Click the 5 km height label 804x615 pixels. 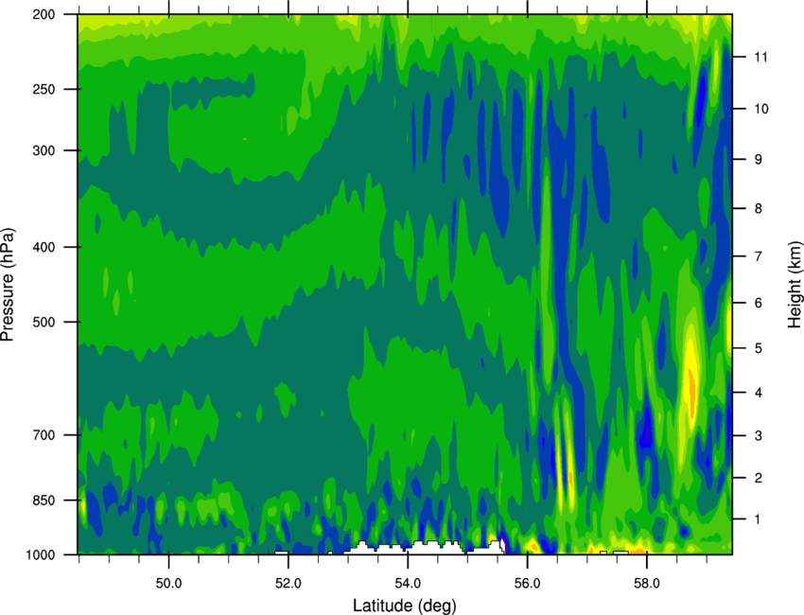pyautogui.click(x=758, y=348)
